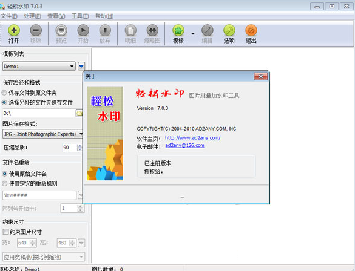Expand the arrow beside the Template icon
Screen dimensions: 355x271
(x=193, y=34)
